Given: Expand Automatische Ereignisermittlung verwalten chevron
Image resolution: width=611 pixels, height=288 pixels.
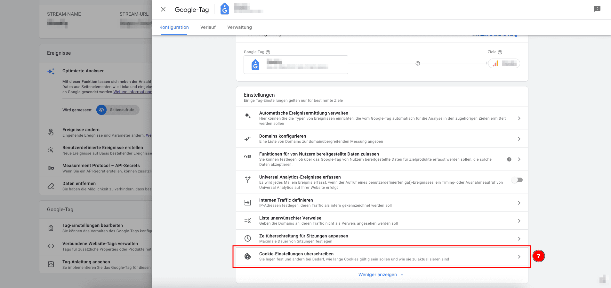Looking at the screenshot, I should click(519, 118).
